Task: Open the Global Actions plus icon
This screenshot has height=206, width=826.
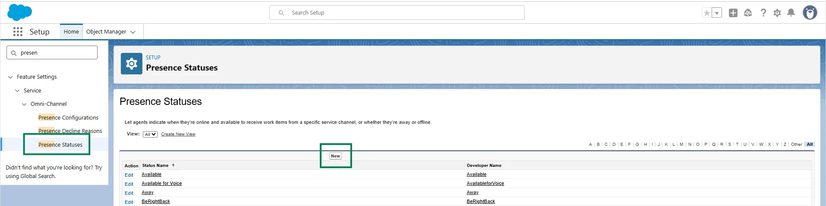Action: click(x=733, y=13)
